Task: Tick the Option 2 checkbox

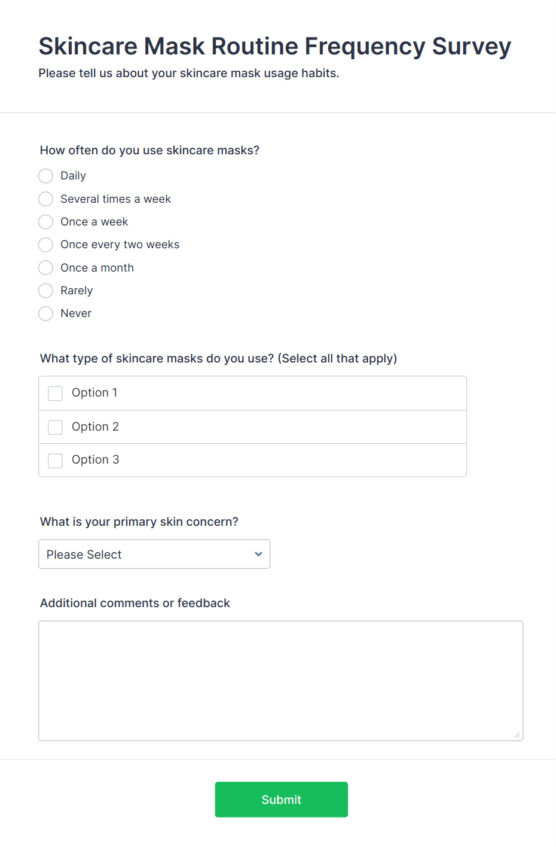Action: [x=56, y=427]
